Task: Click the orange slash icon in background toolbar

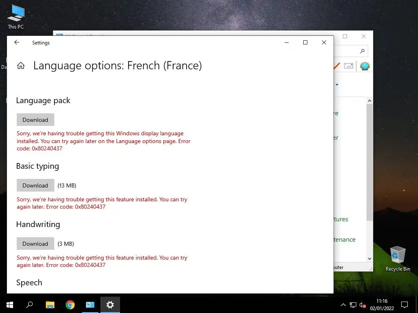Action: [337, 66]
